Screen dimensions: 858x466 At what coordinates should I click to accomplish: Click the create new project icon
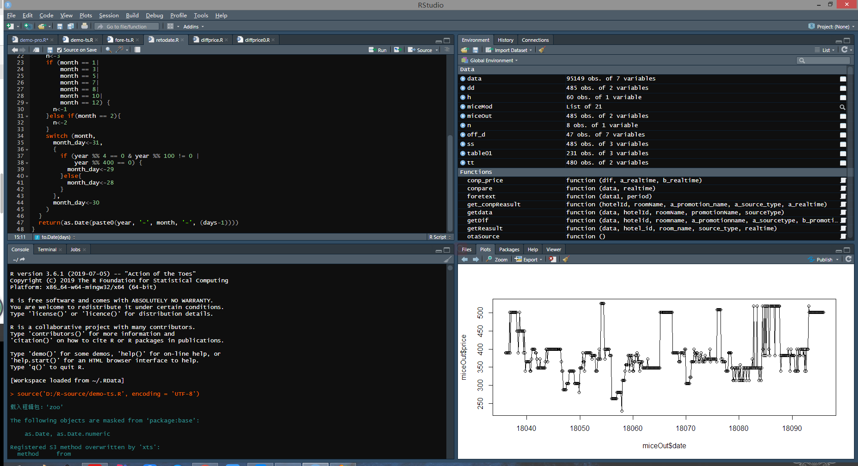[28, 27]
